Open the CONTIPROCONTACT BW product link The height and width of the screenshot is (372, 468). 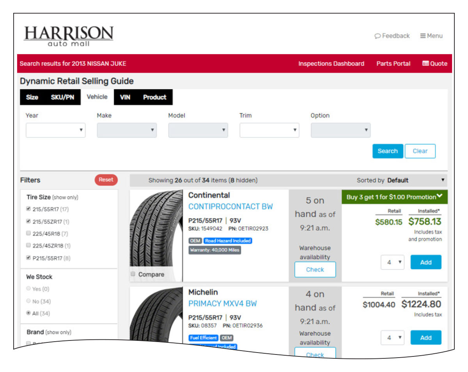point(230,207)
